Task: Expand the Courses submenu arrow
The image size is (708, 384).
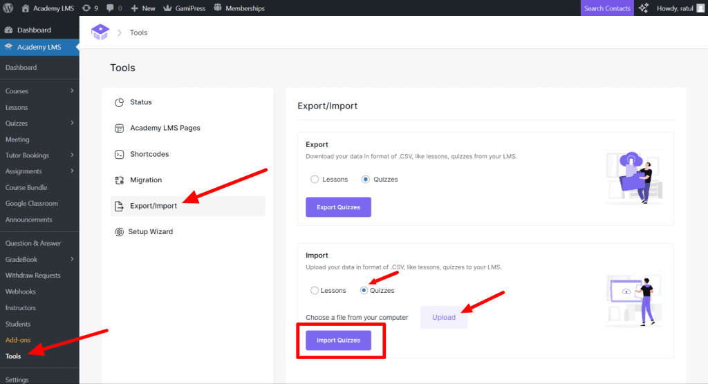Action: (x=72, y=90)
